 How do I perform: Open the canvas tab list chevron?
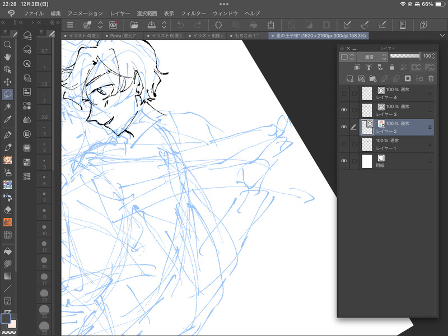point(442,35)
